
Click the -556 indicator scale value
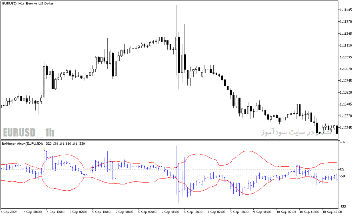[x=343, y=207]
